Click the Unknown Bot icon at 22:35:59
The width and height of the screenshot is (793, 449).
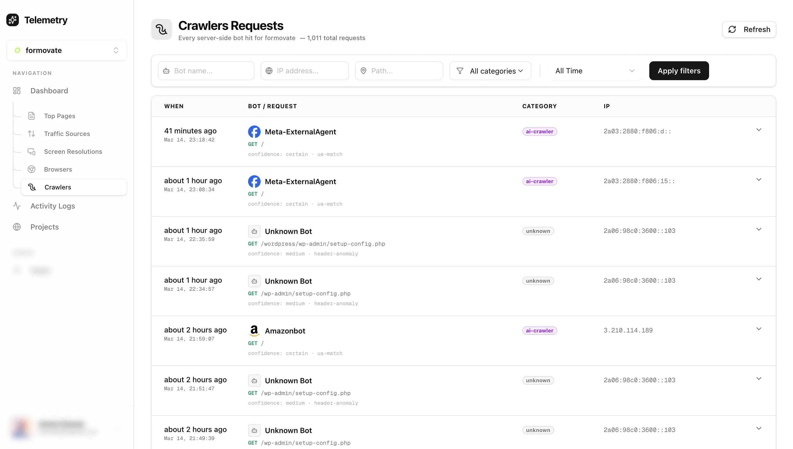click(254, 231)
